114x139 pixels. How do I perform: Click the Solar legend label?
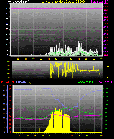pos(32,83)
